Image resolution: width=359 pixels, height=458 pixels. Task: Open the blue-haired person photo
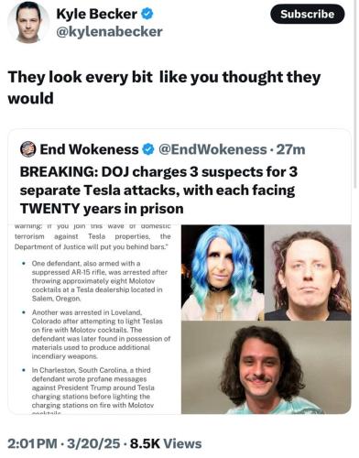(223, 274)
